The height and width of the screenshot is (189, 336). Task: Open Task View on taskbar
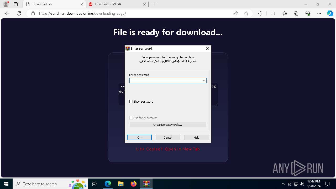[95, 184]
